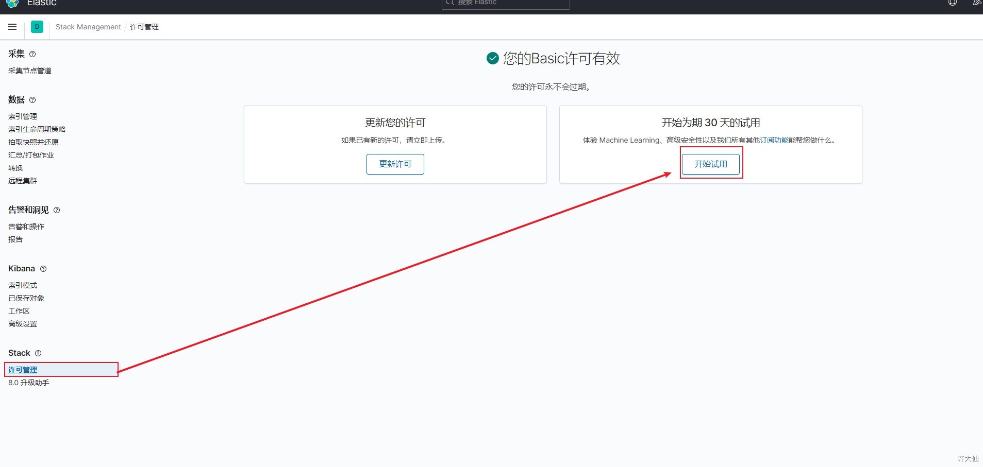983x467 pixels.
Task: Click the 告警和洞见 section heading
Action: (28, 210)
